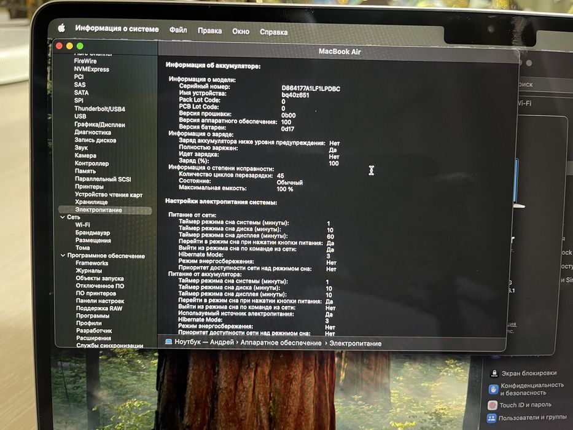Select Звук in the sidebar

(x=81, y=147)
